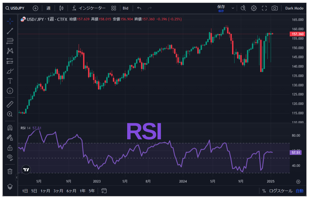The width and height of the screenshot is (309, 199).
Task: Select the Fibonacci retracement tool
Action: (10, 41)
